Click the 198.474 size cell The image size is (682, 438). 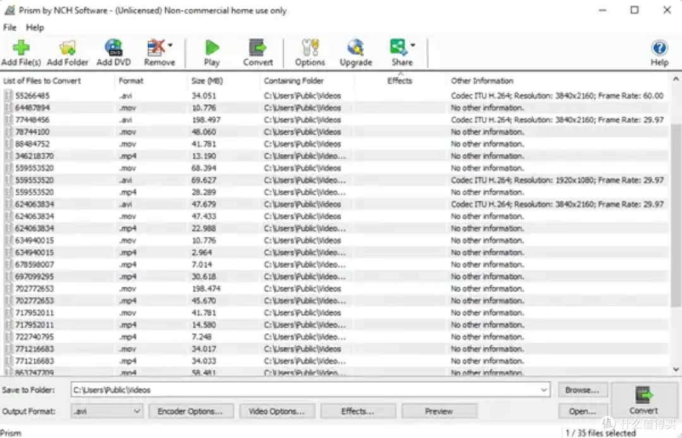(x=206, y=289)
